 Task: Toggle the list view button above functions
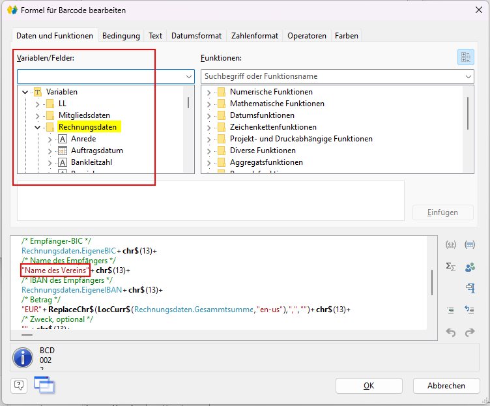[465, 57]
